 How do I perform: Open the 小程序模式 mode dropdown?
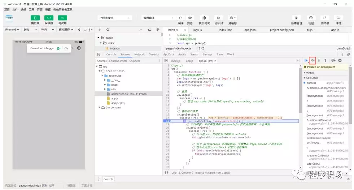pos(115,18)
